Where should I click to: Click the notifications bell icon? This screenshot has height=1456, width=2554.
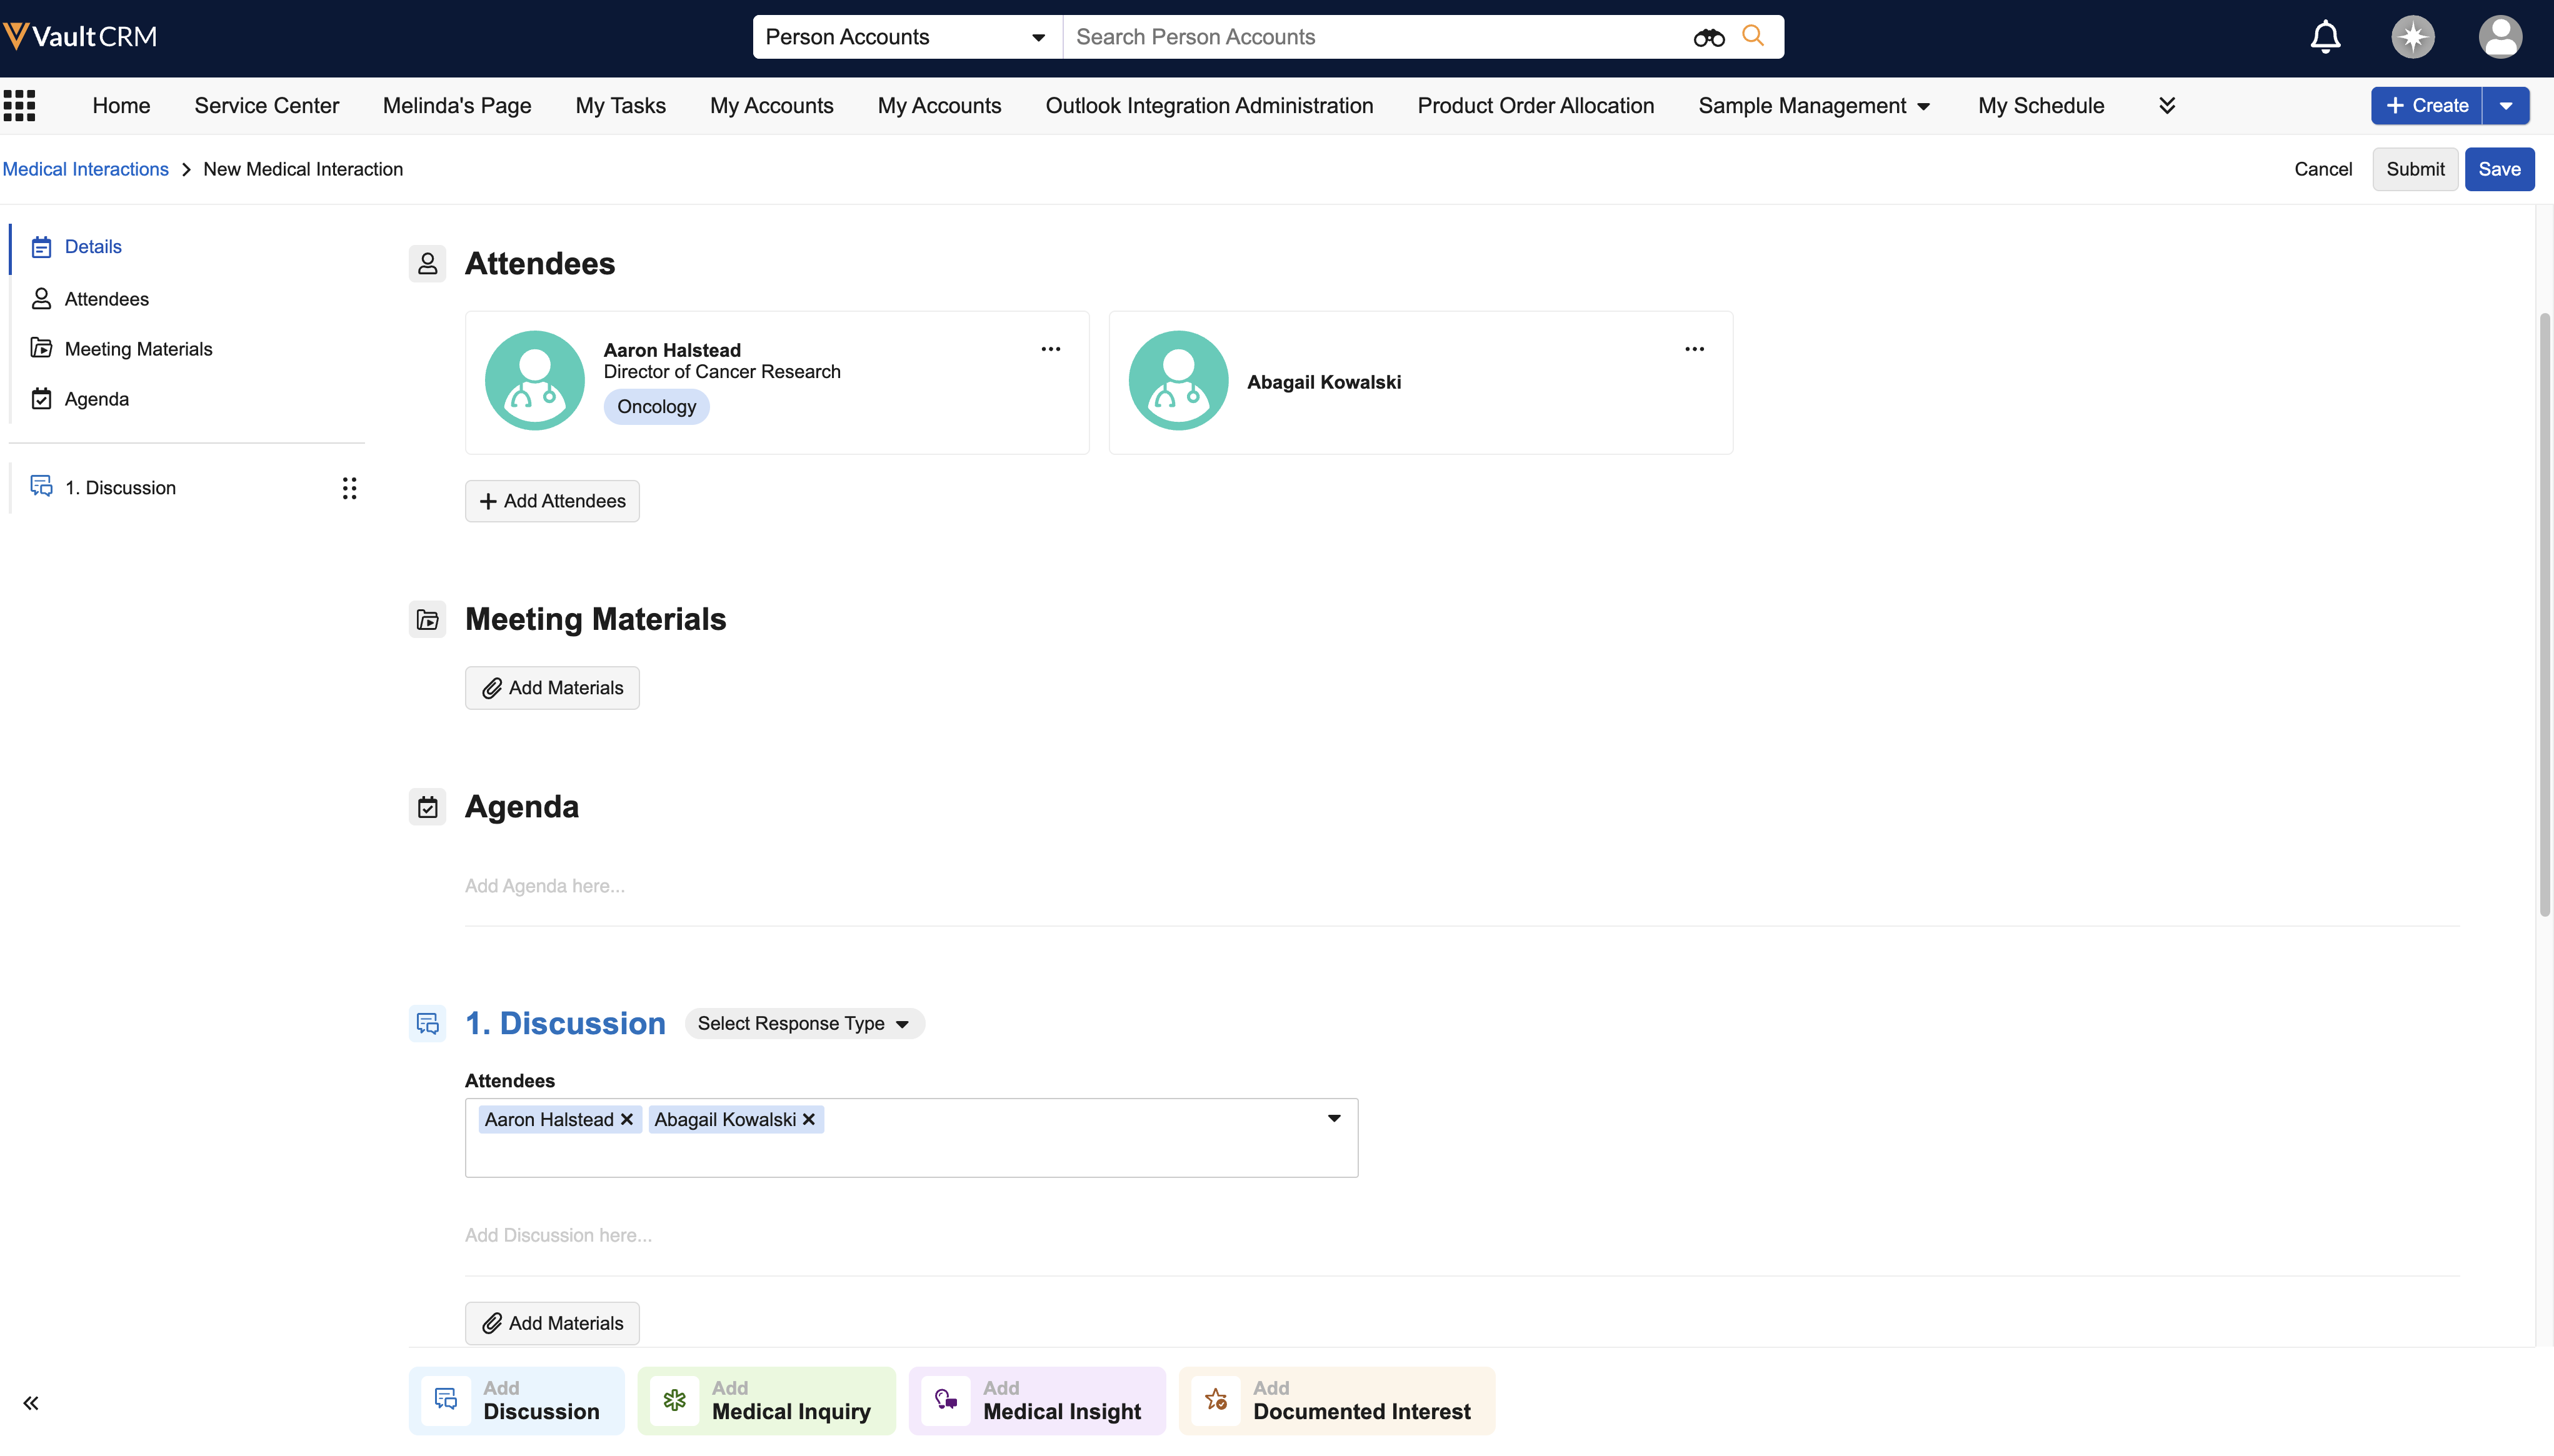click(x=2325, y=37)
